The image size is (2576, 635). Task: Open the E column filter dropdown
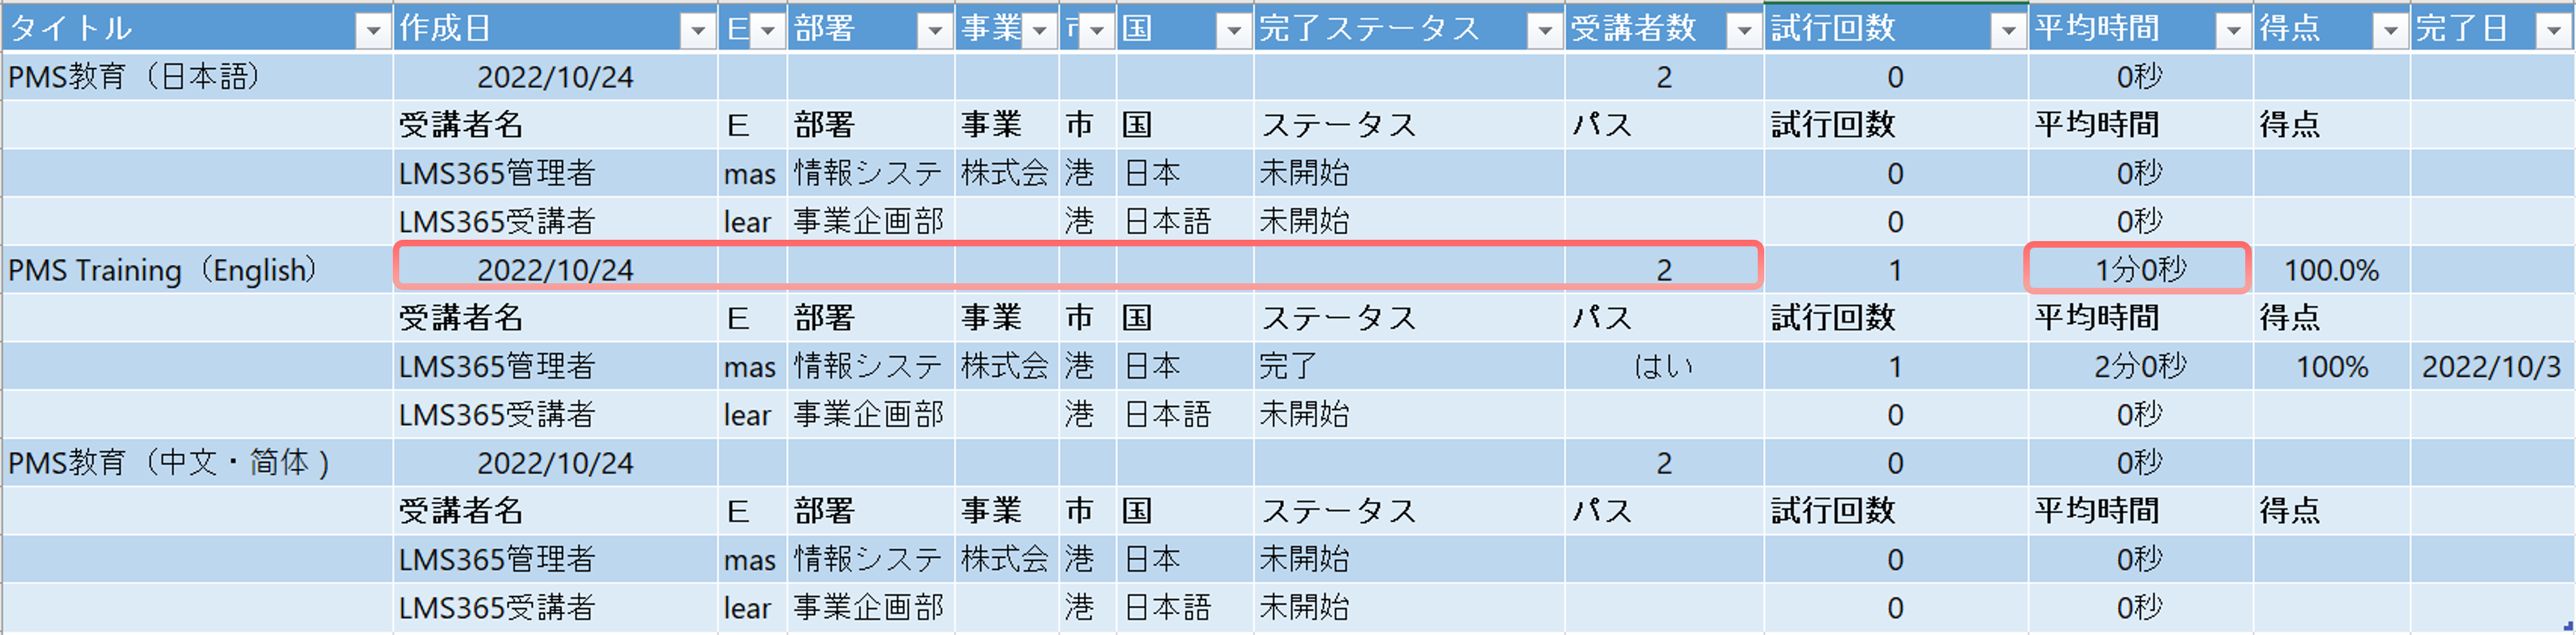(768, 30)
